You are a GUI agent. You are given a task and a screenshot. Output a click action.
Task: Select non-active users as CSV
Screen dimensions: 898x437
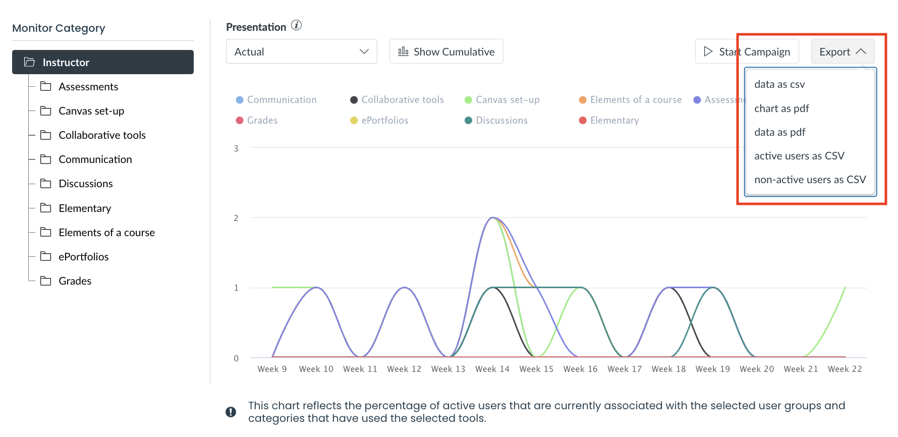pyautogui.click(x=810, y=180)
